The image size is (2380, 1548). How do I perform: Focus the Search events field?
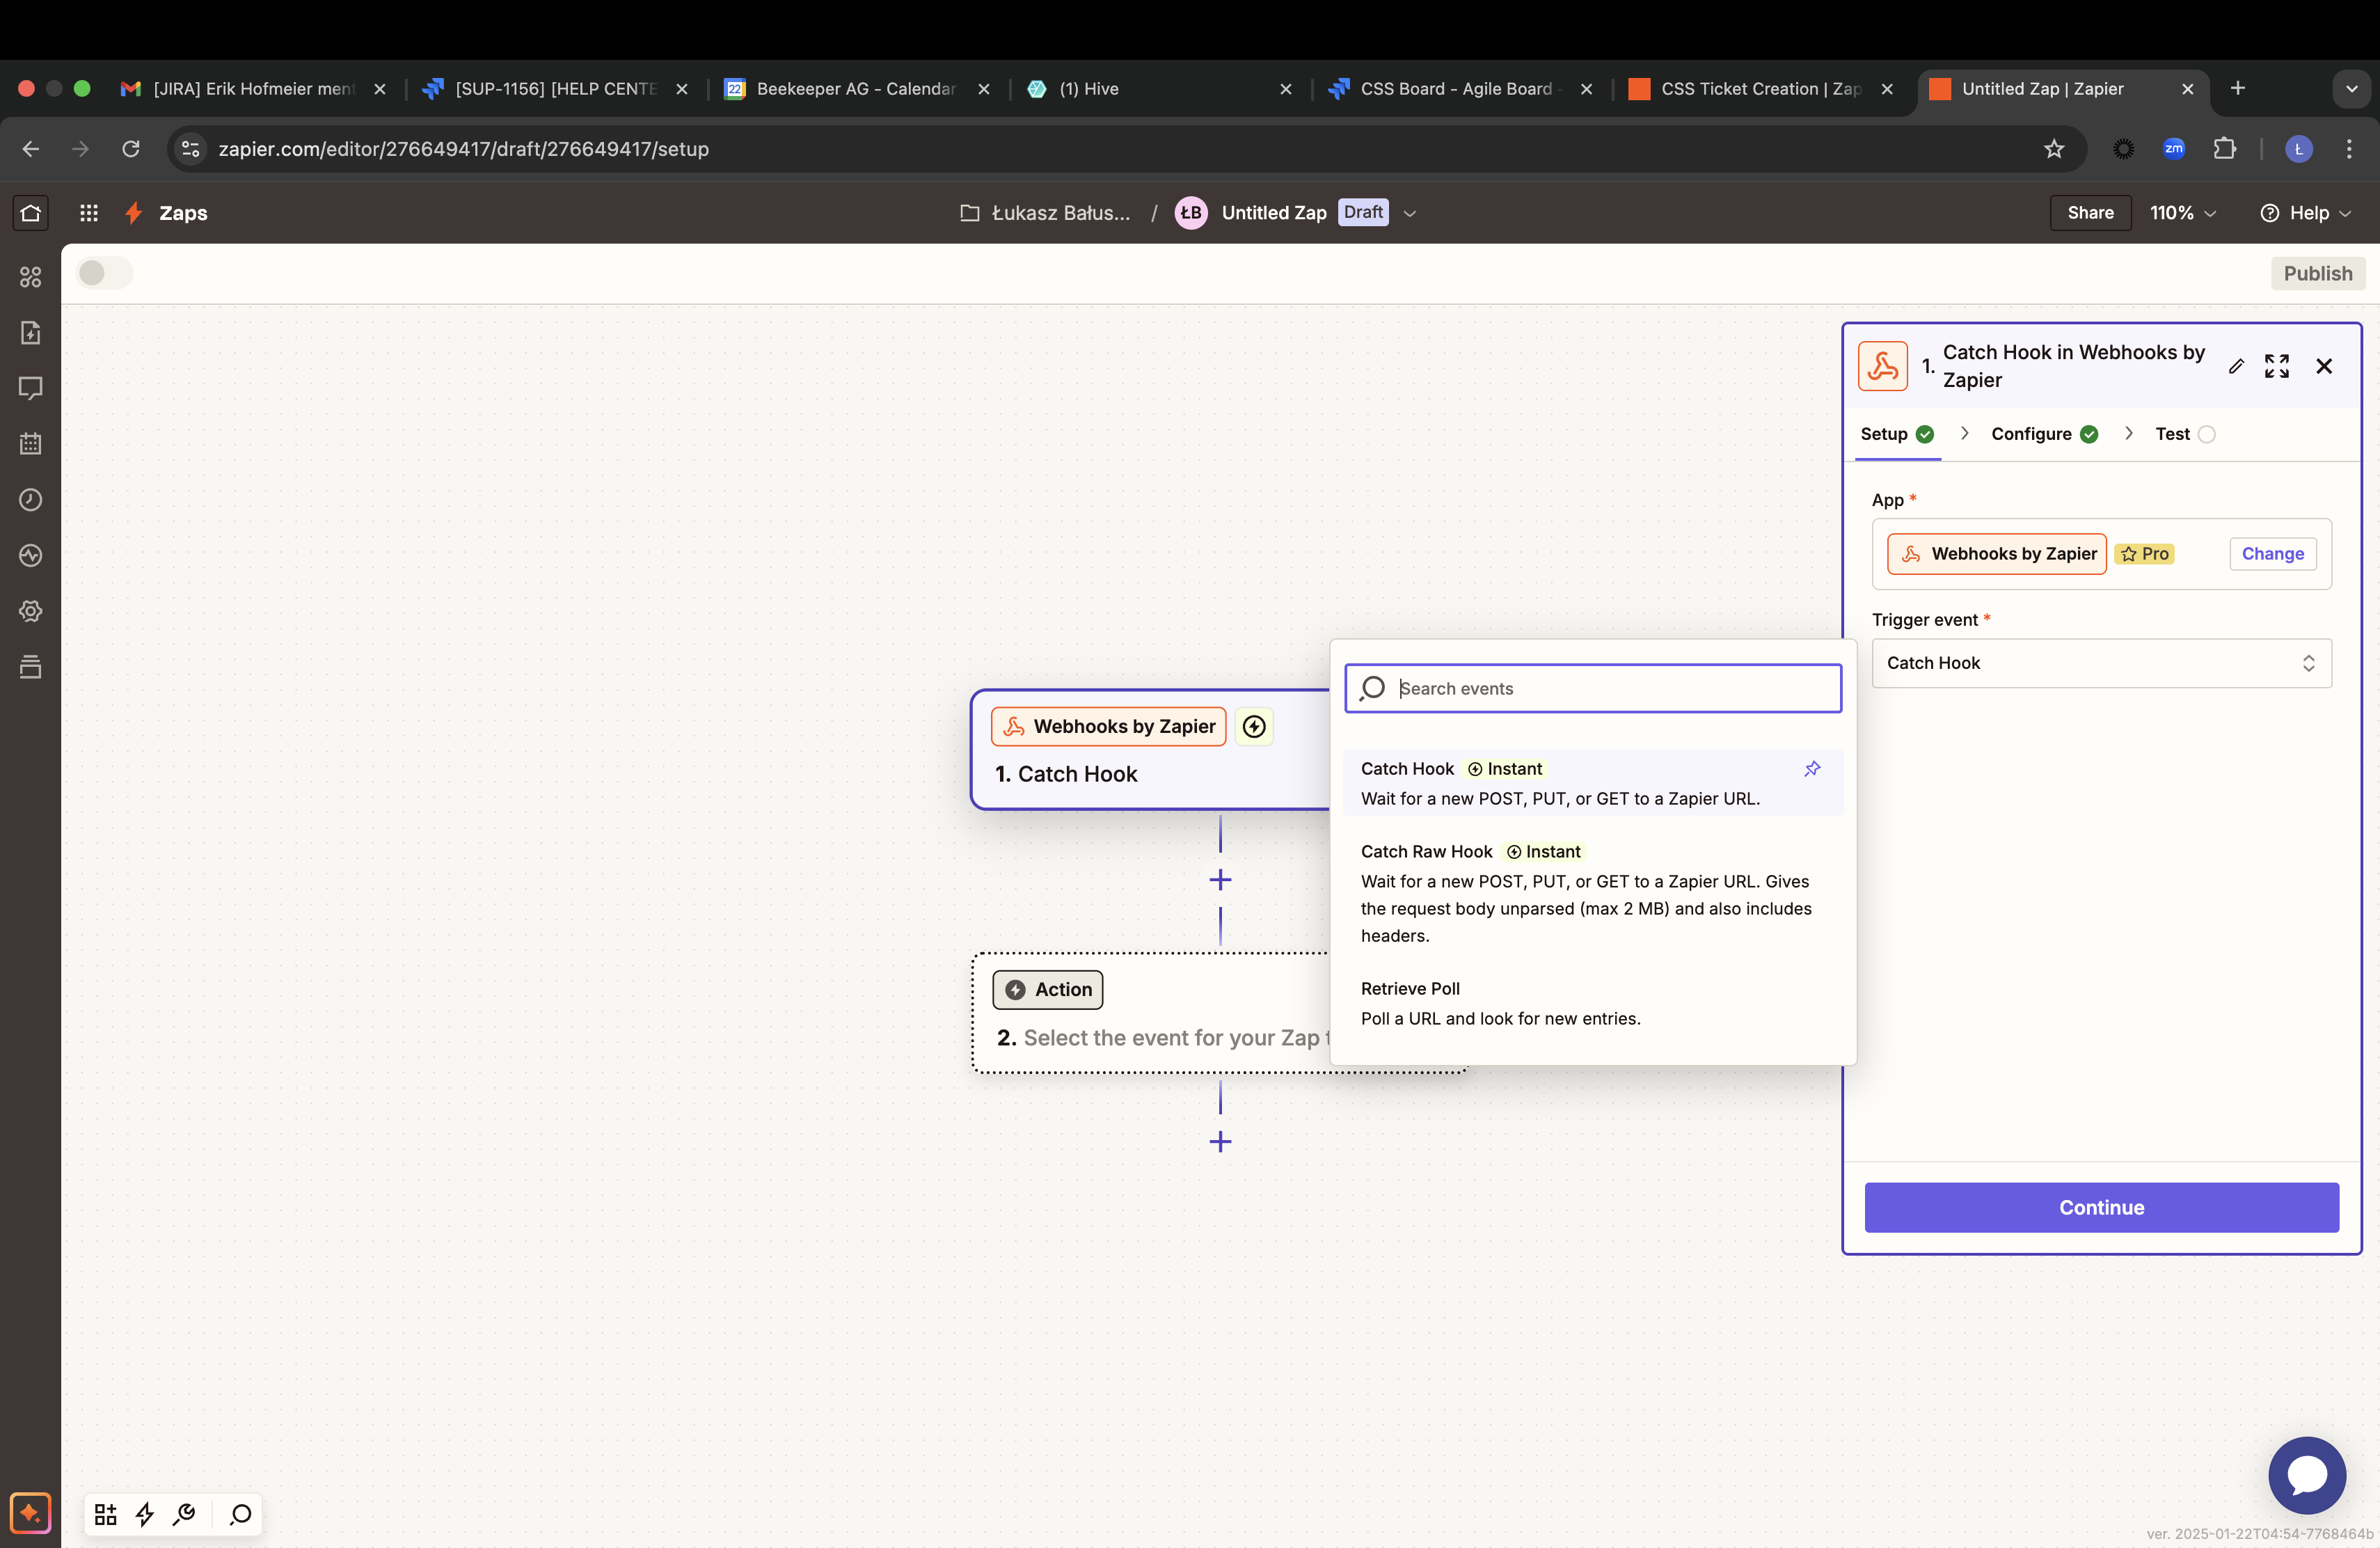1593,688
